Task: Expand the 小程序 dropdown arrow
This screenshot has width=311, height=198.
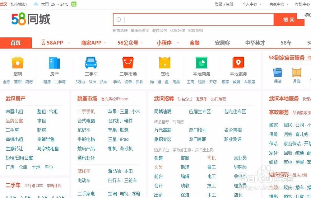Action: pyautogui.click(x=178, y=43)
